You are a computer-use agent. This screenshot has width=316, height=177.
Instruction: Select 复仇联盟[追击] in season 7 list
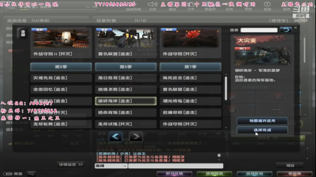tap(190, 89)
